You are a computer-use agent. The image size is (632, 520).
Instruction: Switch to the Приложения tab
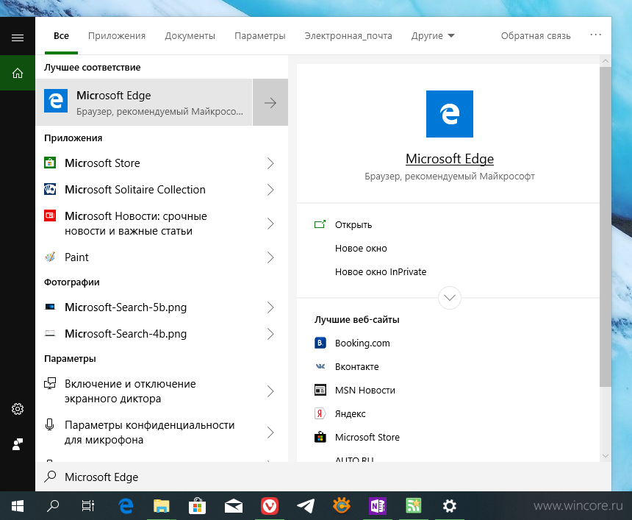(117, 36)
